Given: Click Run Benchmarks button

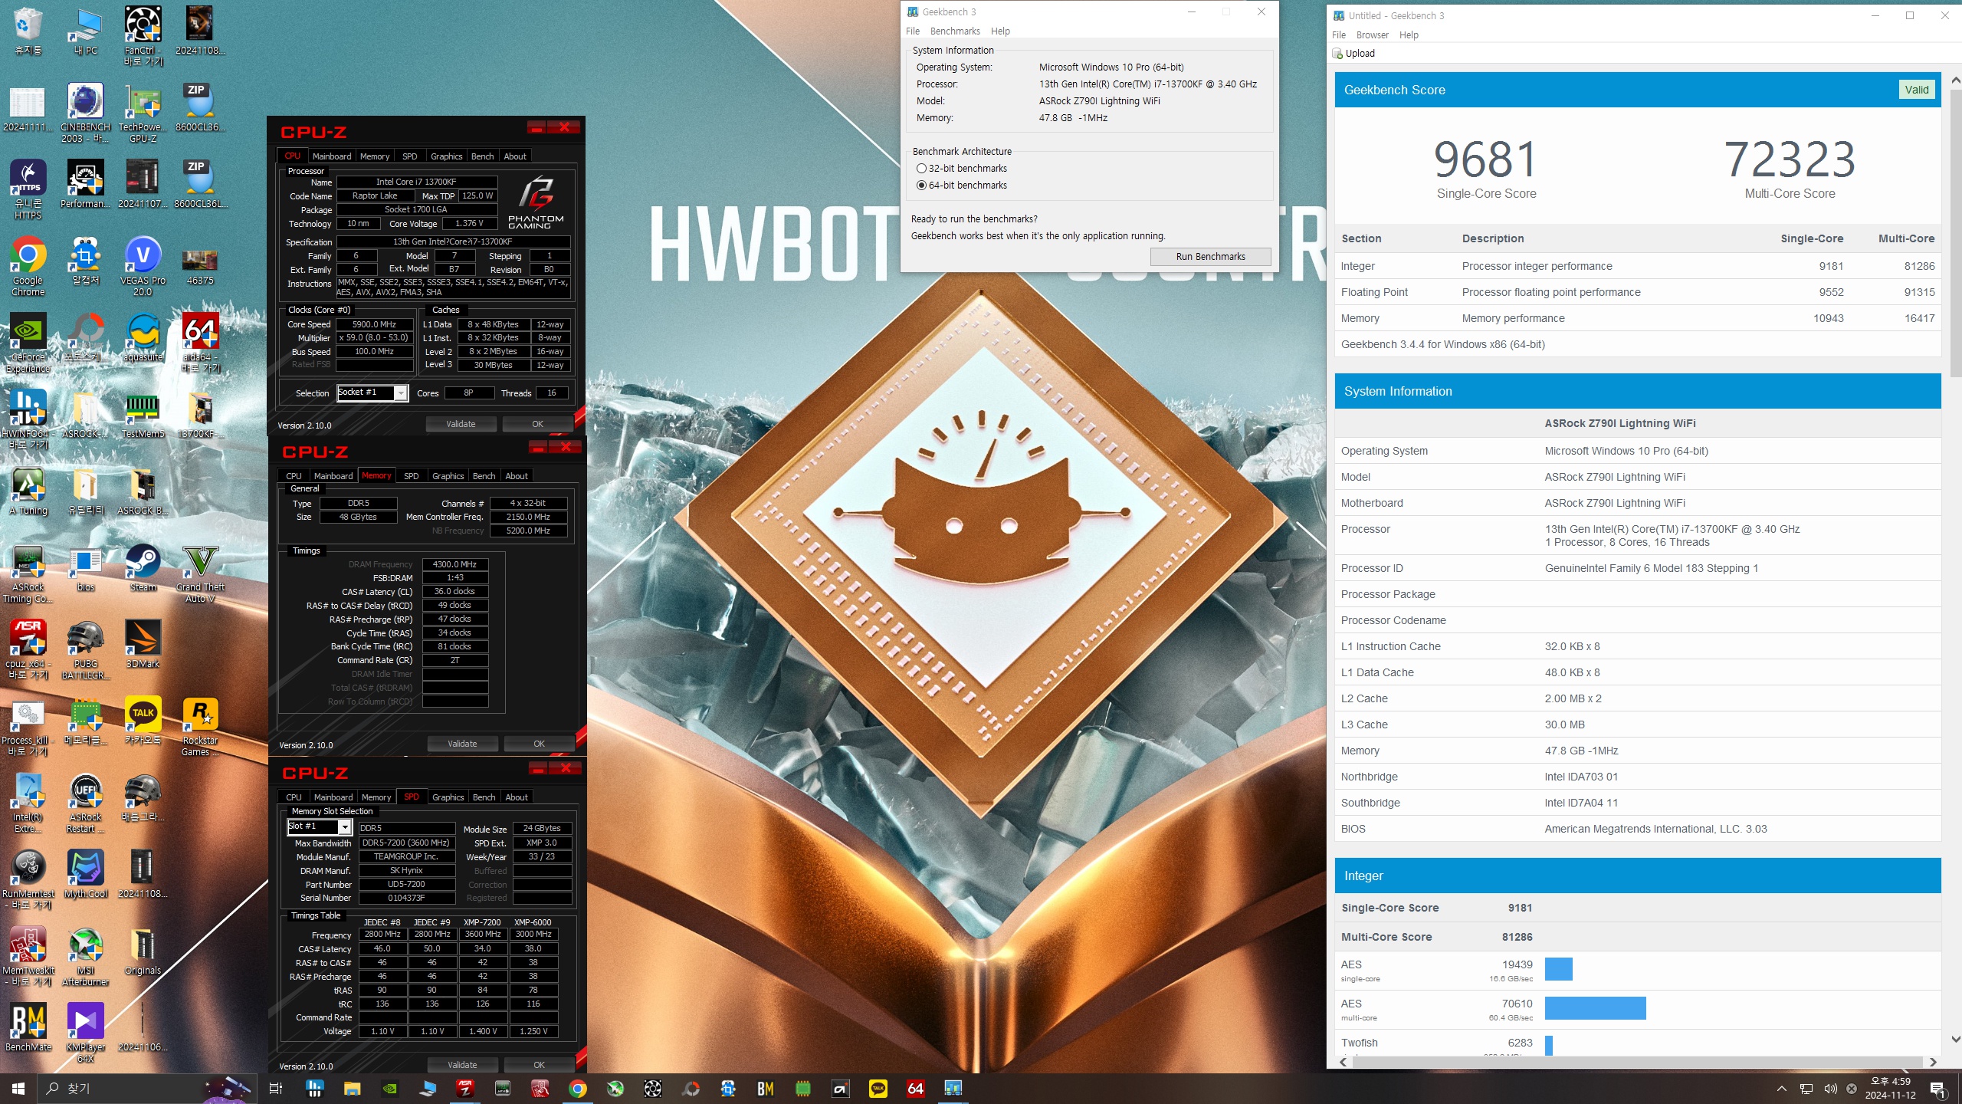Looking at the screenshot, I should [x=1210, y=257].
